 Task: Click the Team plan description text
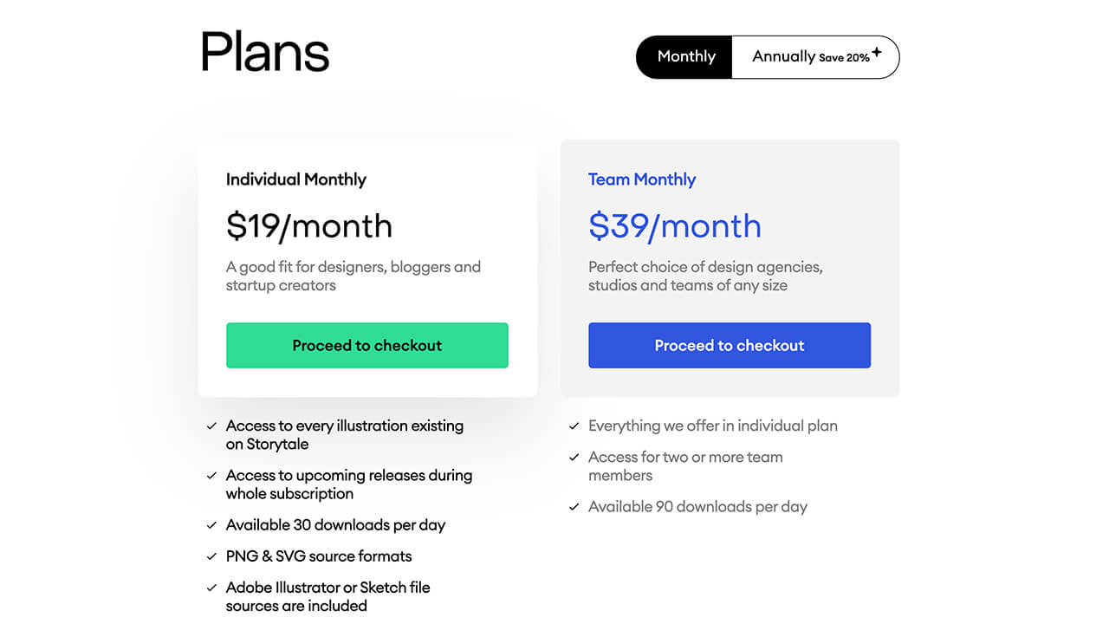[x=704, y=276]
